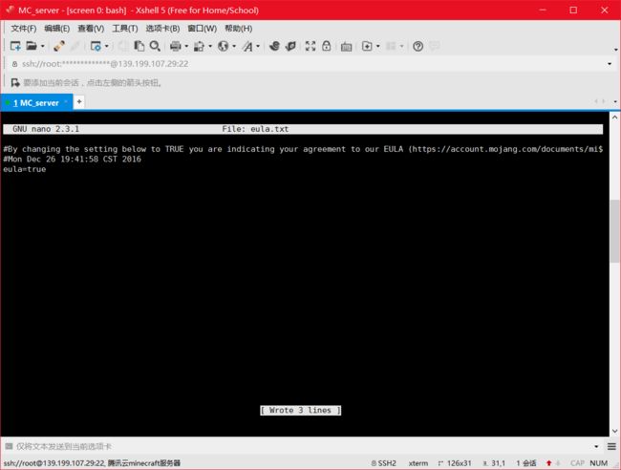This screenshot has width=621, height=470.
Task: Open the 查看(V) menu
Action: click(x=91, y=29)
